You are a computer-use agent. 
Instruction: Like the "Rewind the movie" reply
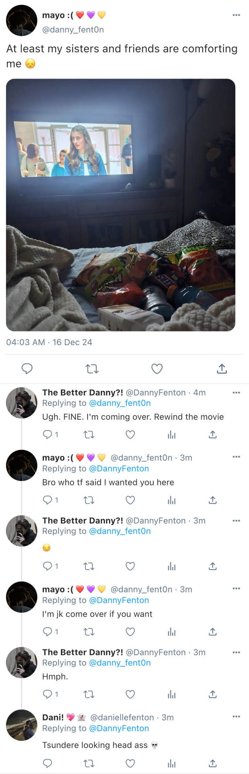click(x=130, y=435)
